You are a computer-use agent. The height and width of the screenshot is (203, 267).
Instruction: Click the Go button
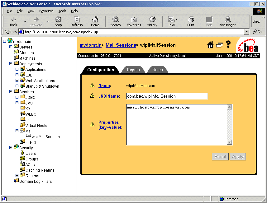pyautogui.click(x=257, y=32)
